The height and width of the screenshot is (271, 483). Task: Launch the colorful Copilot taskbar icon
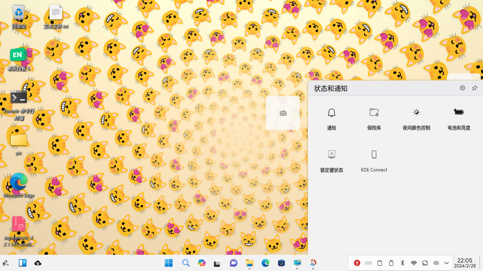pos(202,263)
